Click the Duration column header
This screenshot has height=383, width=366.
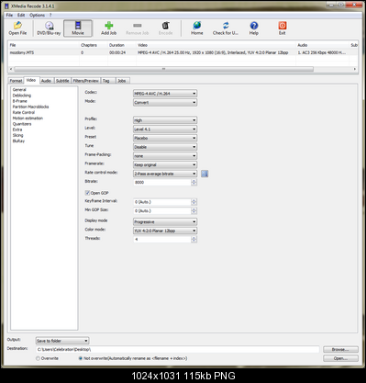[122, 45]
